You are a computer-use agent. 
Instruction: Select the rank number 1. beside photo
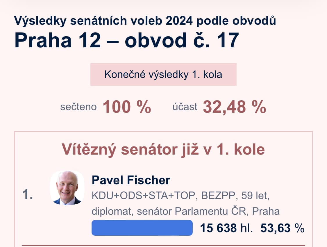point(27,194)
